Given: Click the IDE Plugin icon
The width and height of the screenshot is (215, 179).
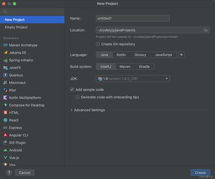Looking at the screenshot, I should point(5,143).
